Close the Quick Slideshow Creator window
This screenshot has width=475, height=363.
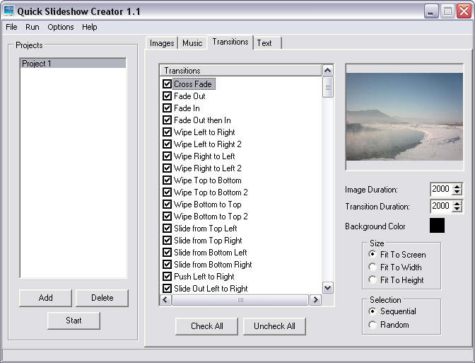(464, 11)
